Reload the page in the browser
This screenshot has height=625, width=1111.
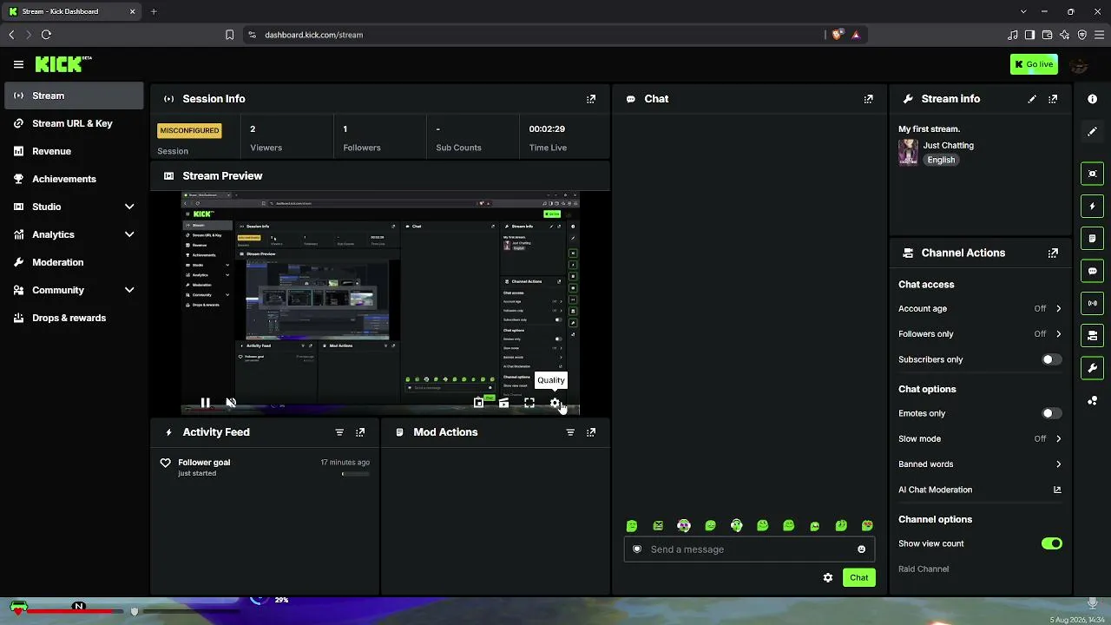coord(46,35)
